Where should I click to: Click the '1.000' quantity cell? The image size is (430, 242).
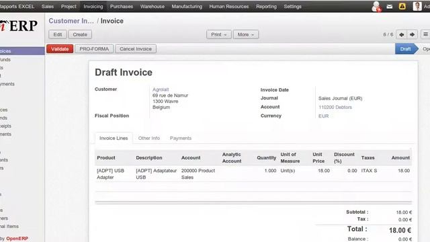(x=270, y=171)
